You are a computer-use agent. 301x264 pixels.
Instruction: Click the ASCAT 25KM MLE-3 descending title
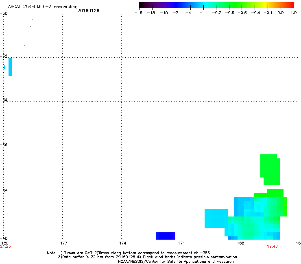click(x=43, y=7)
